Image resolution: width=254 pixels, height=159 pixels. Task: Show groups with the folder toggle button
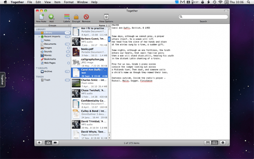coord(48,143)
